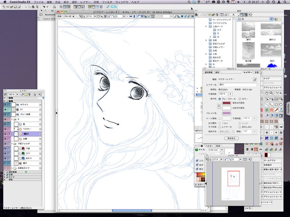
Task: Hide the グレー効果 layer with its eye icon
Action: 5,114
